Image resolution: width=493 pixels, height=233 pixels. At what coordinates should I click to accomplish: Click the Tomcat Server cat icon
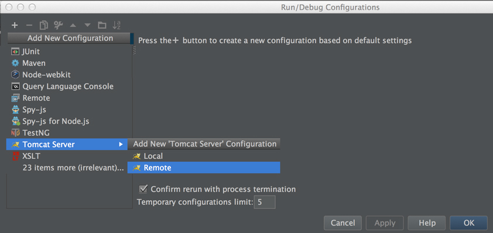tap(15, 145)
